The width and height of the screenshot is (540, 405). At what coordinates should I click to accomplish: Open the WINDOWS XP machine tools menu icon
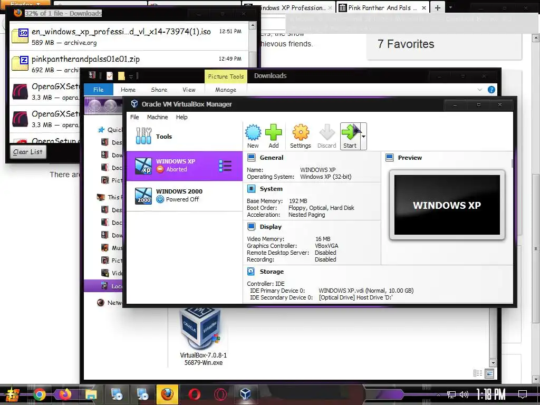pyautogui.click(x=225, y=166)
